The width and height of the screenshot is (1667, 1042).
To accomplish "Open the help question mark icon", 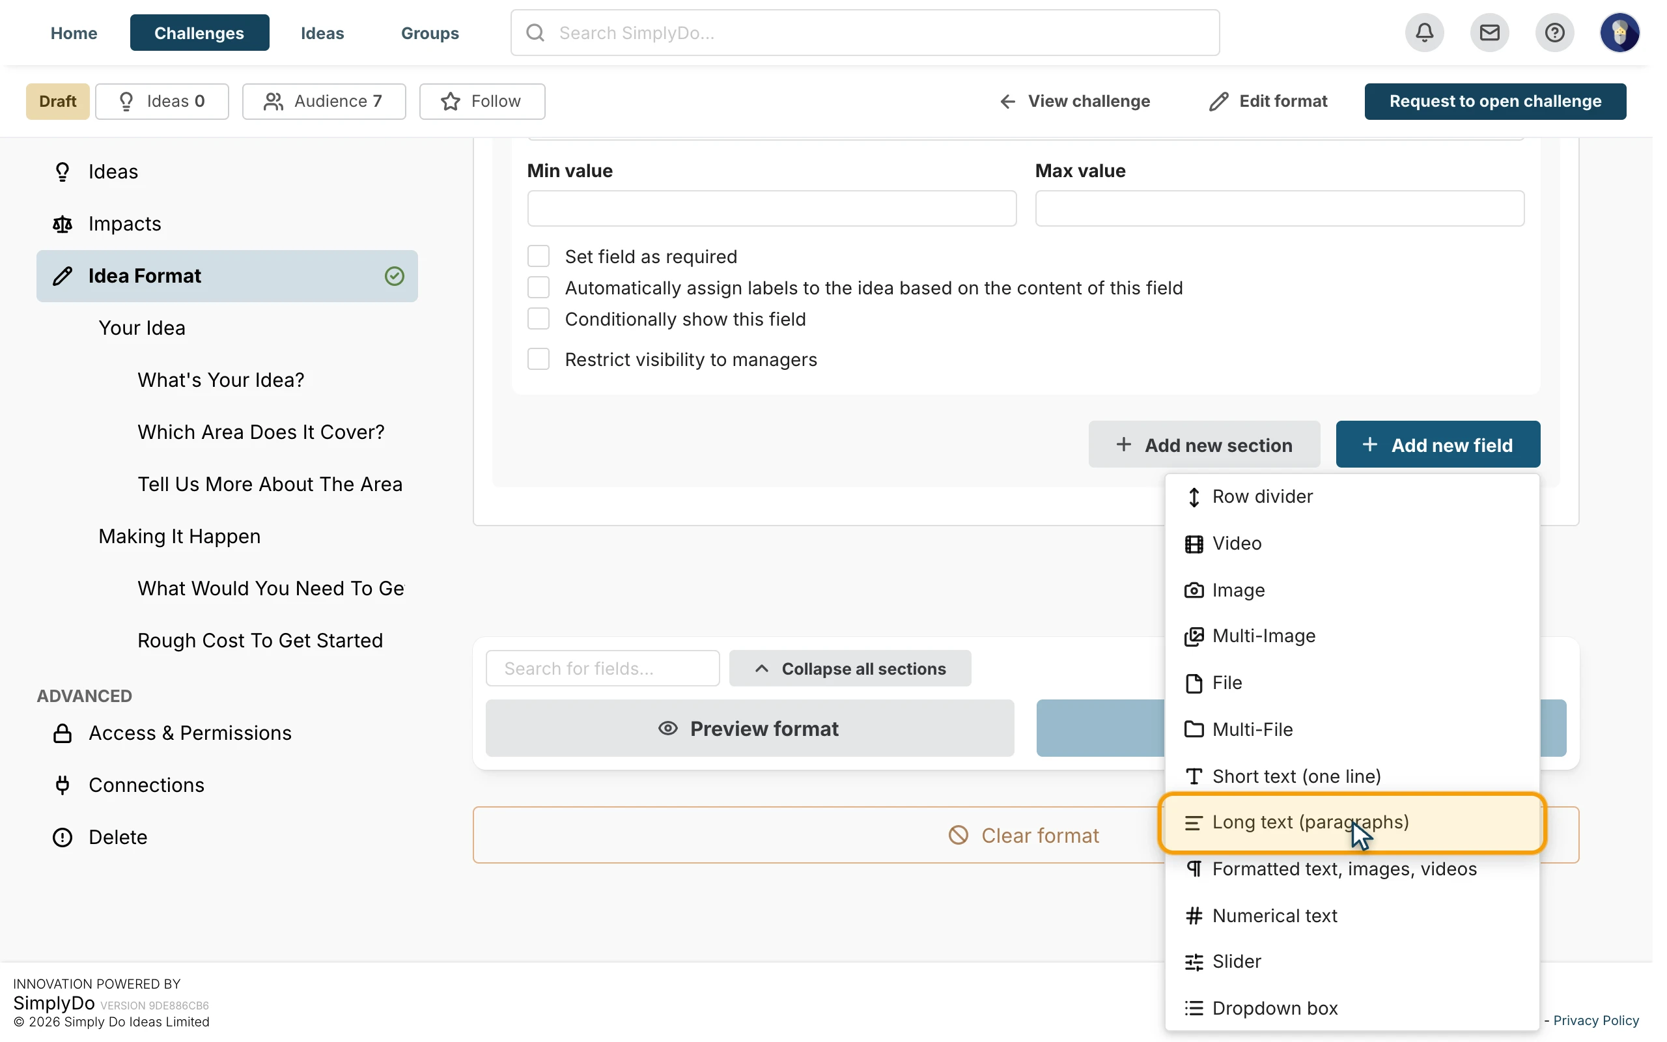I will [1554, 33].
